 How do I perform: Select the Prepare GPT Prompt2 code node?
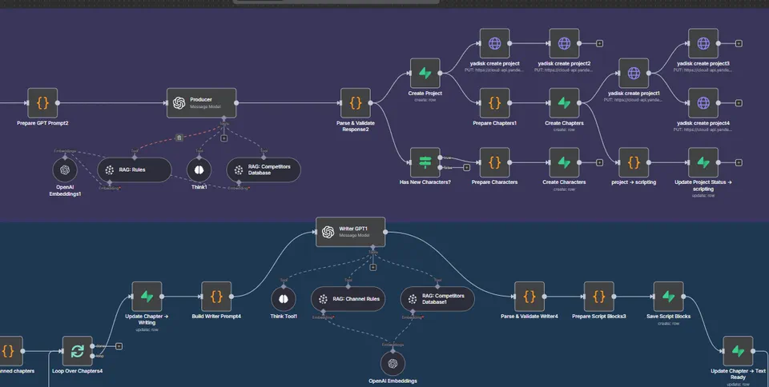42,102
